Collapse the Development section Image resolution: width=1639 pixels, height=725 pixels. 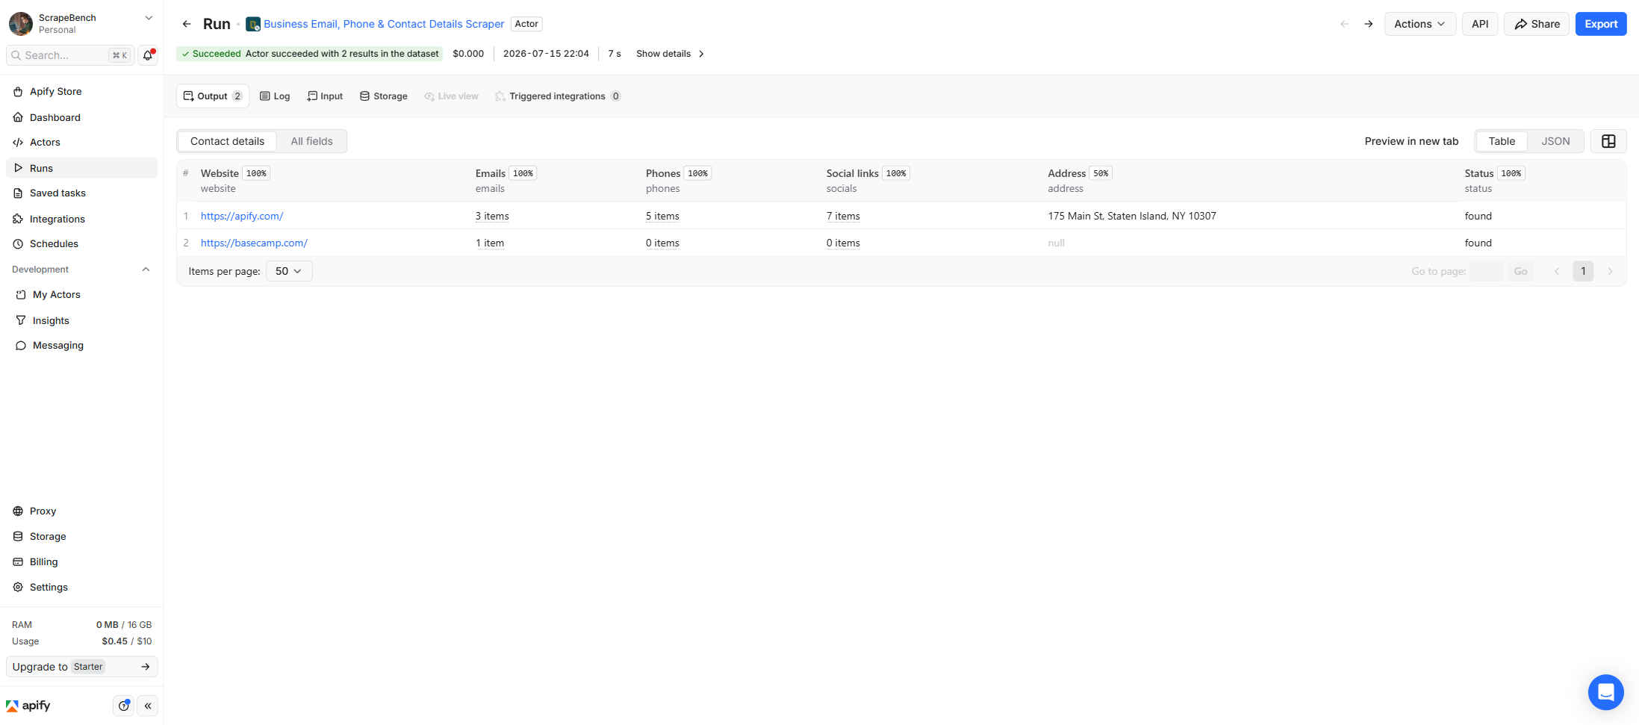pos(146,270)
